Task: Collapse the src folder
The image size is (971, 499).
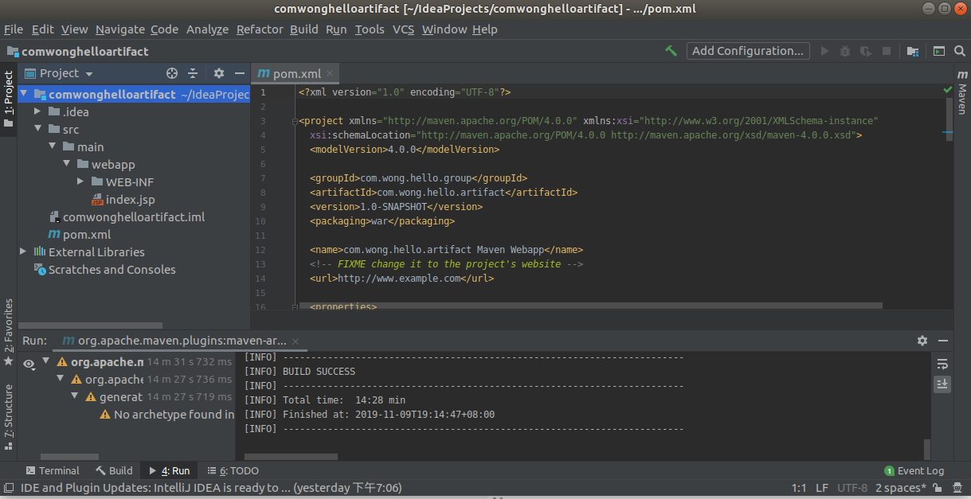Action: tap(37, 129)
